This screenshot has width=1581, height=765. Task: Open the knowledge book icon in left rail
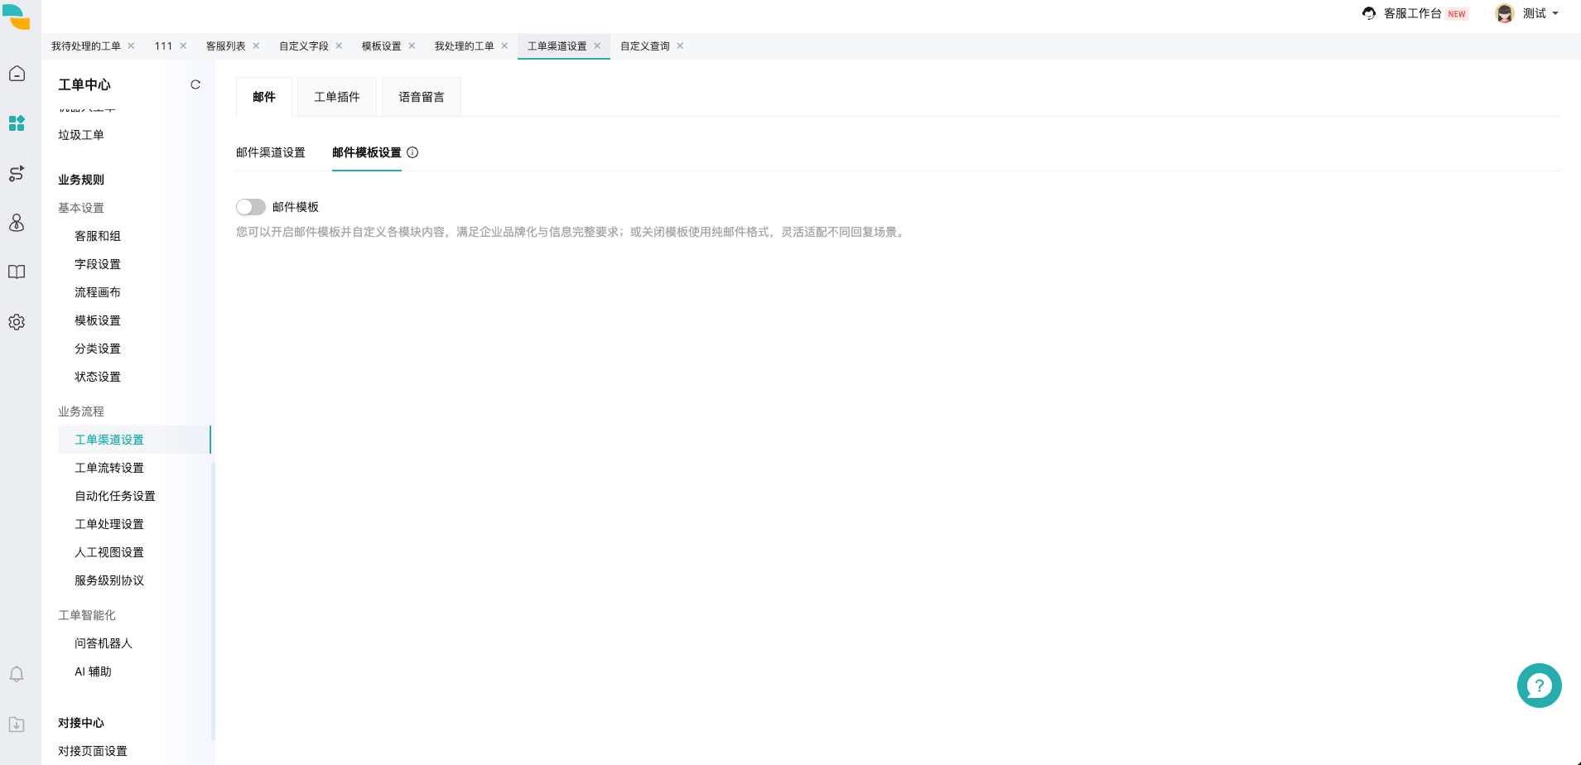pyautogui.click(x=17, y=272)
